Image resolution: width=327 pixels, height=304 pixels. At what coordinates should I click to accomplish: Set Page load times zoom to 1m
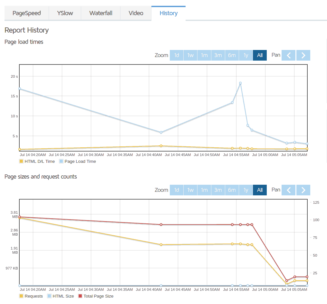point(204,55)
